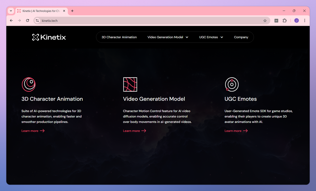The width and height of the screenshot is (316, 191).
Task: Minimize the Chrome window
Action: tap(284, 11)
